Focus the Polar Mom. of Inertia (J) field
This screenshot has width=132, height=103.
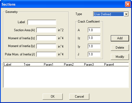46,54
